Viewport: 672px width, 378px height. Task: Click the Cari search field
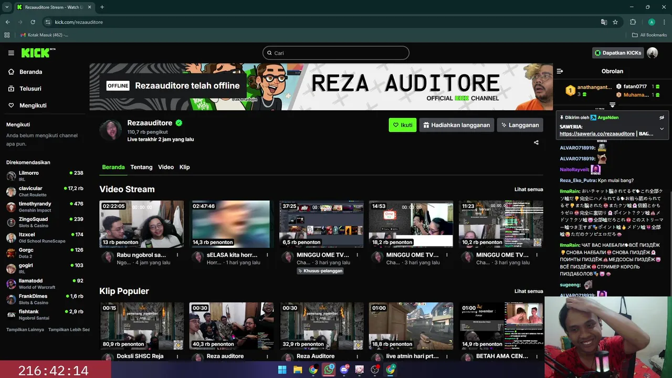336,53
